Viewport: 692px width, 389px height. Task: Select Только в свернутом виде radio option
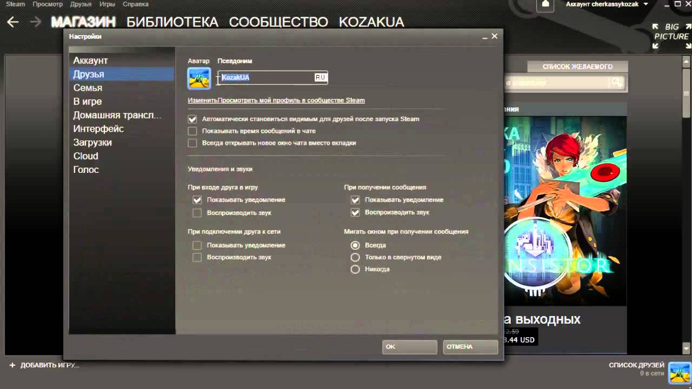tap(355, 257)
